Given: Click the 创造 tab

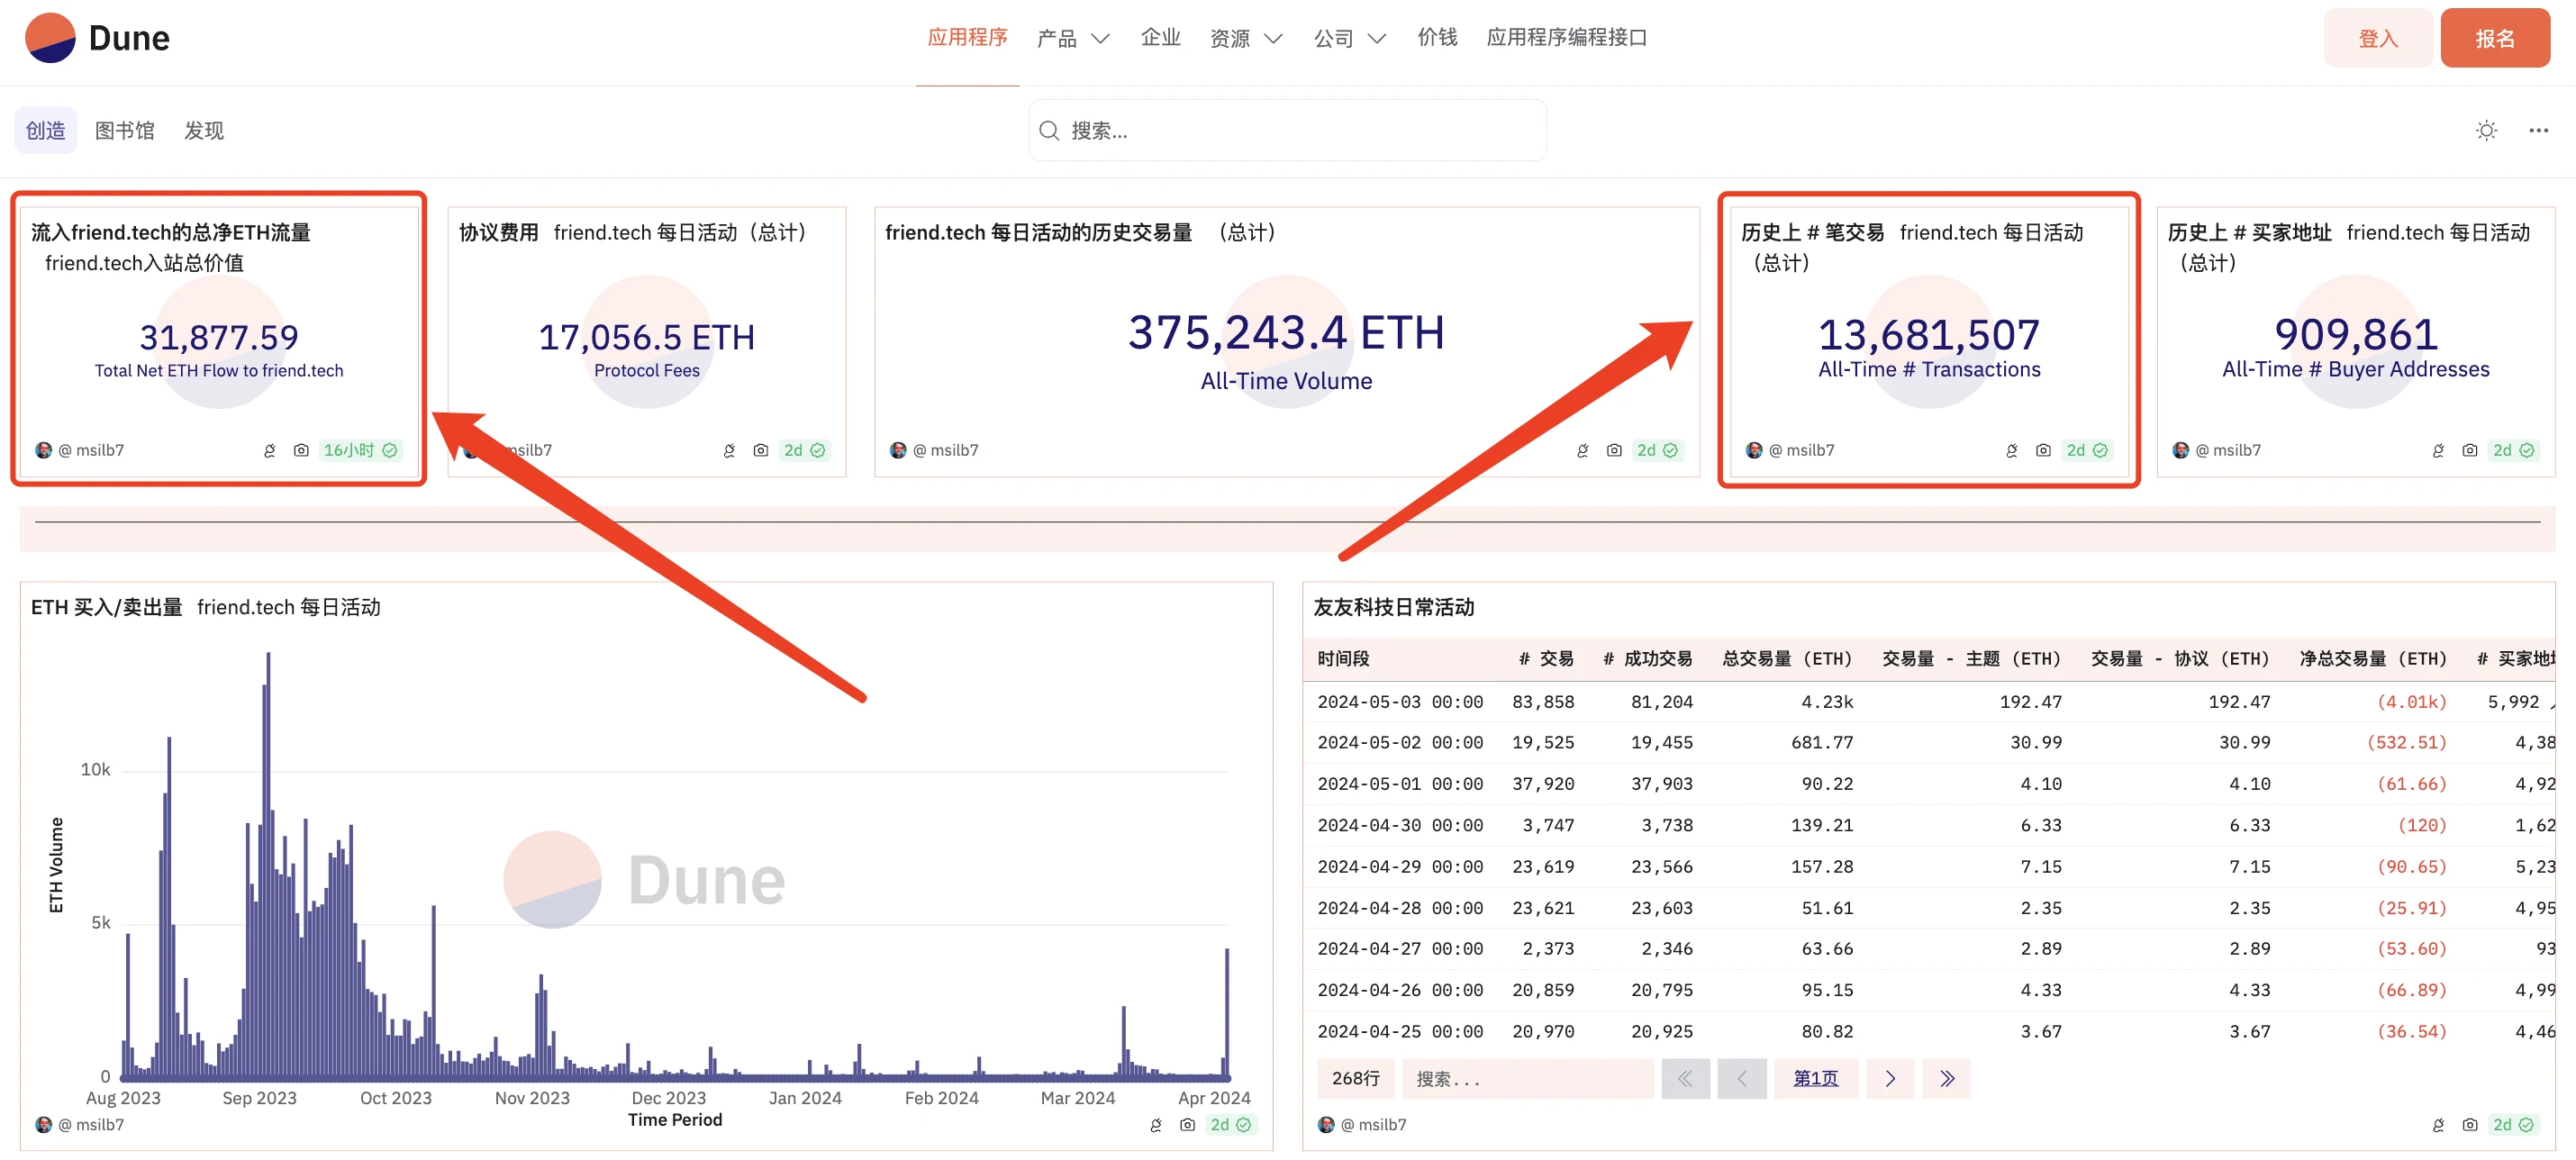Looking at the screenshot, I should tap(48, 130).
